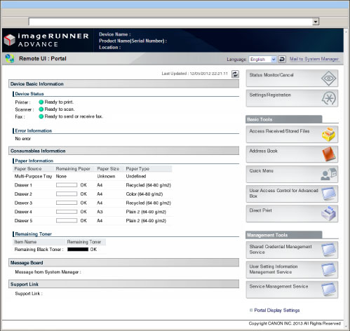Open Access Received/Stored Files inbox icon
The width and height of the screenshot is (350, 331).
(x=328, y=134)
